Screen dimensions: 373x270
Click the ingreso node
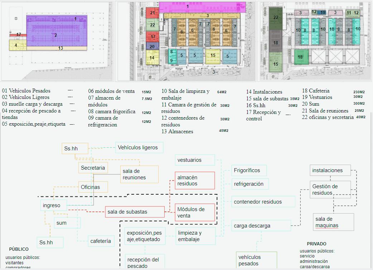tap(54, 205)
